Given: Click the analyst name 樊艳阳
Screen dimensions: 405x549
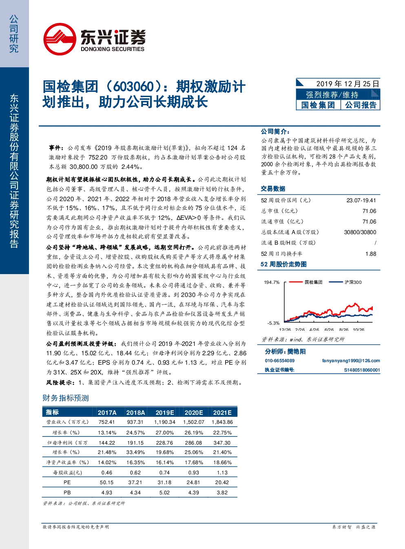Looking at the screenshot, I should (296, 352).
